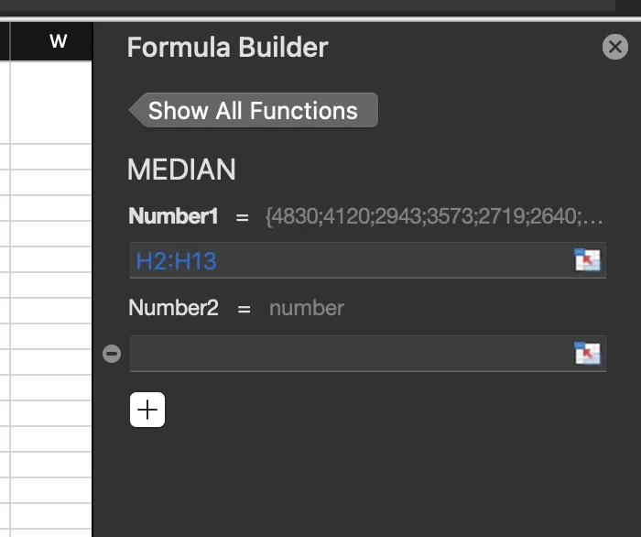The height and width of the screenshot is (537, 641).
Task: Focus the Number1 field containing H2:H13
Action: point(348,260)
